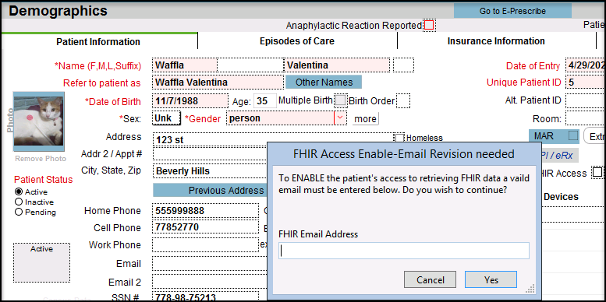The image size is (606, 302).
Task: Select the Inactive patient status radio
Action: [x=18, y=202]
